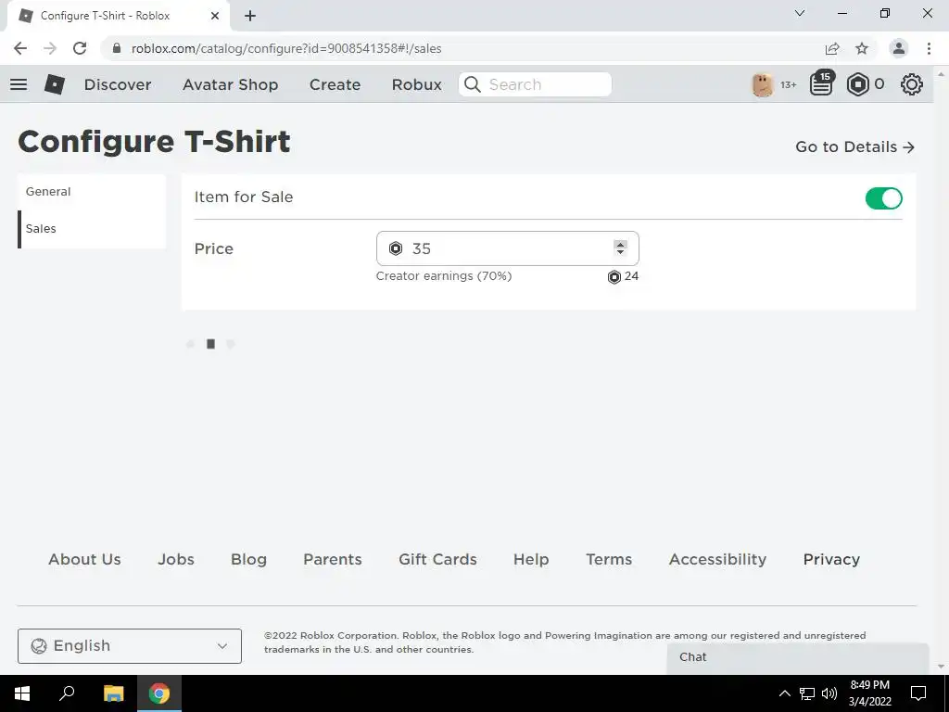The height and width of the screenshot is (712, 949).
Task: Reload the page with refresh icon
Action: click(x=80, y=48)
